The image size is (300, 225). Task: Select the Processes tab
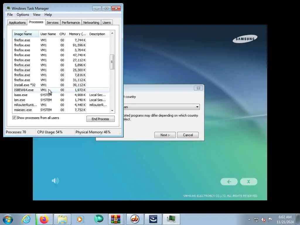pos(36,22)
